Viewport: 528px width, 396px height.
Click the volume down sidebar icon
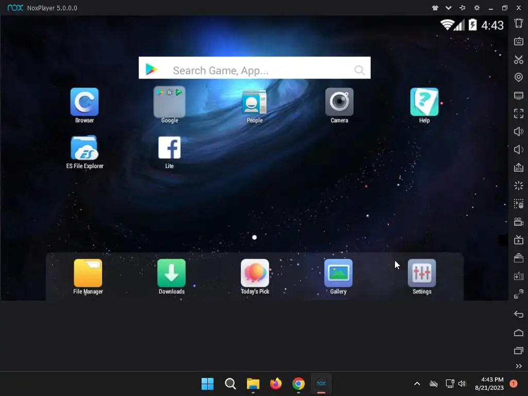coord(519,149)
